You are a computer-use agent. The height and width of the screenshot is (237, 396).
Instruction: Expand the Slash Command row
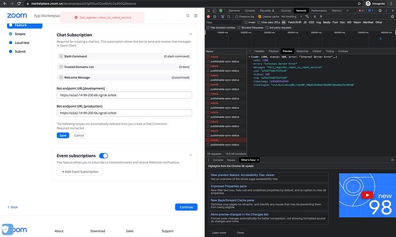[125, 56]
